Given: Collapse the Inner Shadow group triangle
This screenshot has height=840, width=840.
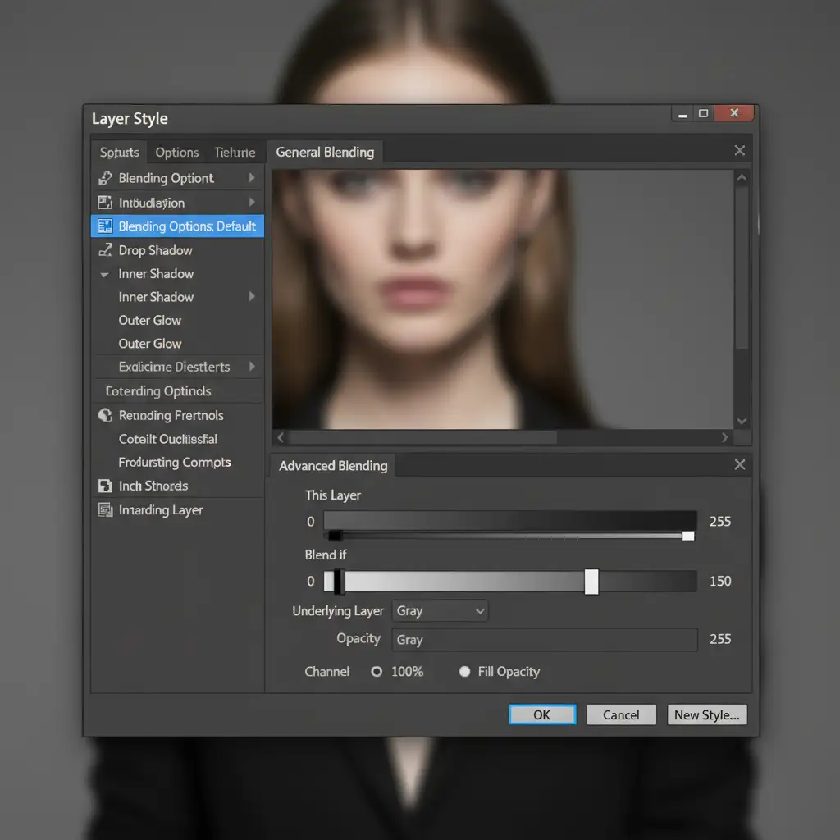Looking at the screenshot, I should [105, 274].
